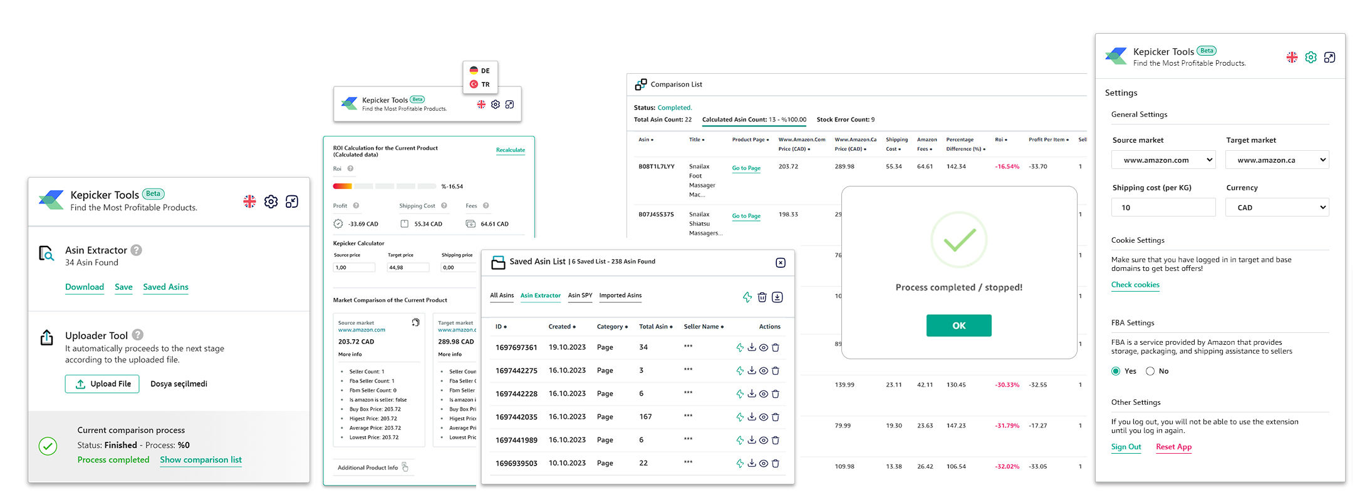The image size is (1372, 495).
Task: Click the Roi progress bar
Action: (385, 186)
